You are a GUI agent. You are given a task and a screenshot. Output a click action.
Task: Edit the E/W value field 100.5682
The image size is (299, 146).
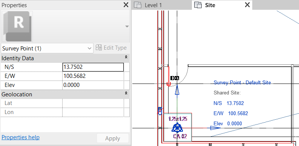pyautogui.click(x=93, y=76)
